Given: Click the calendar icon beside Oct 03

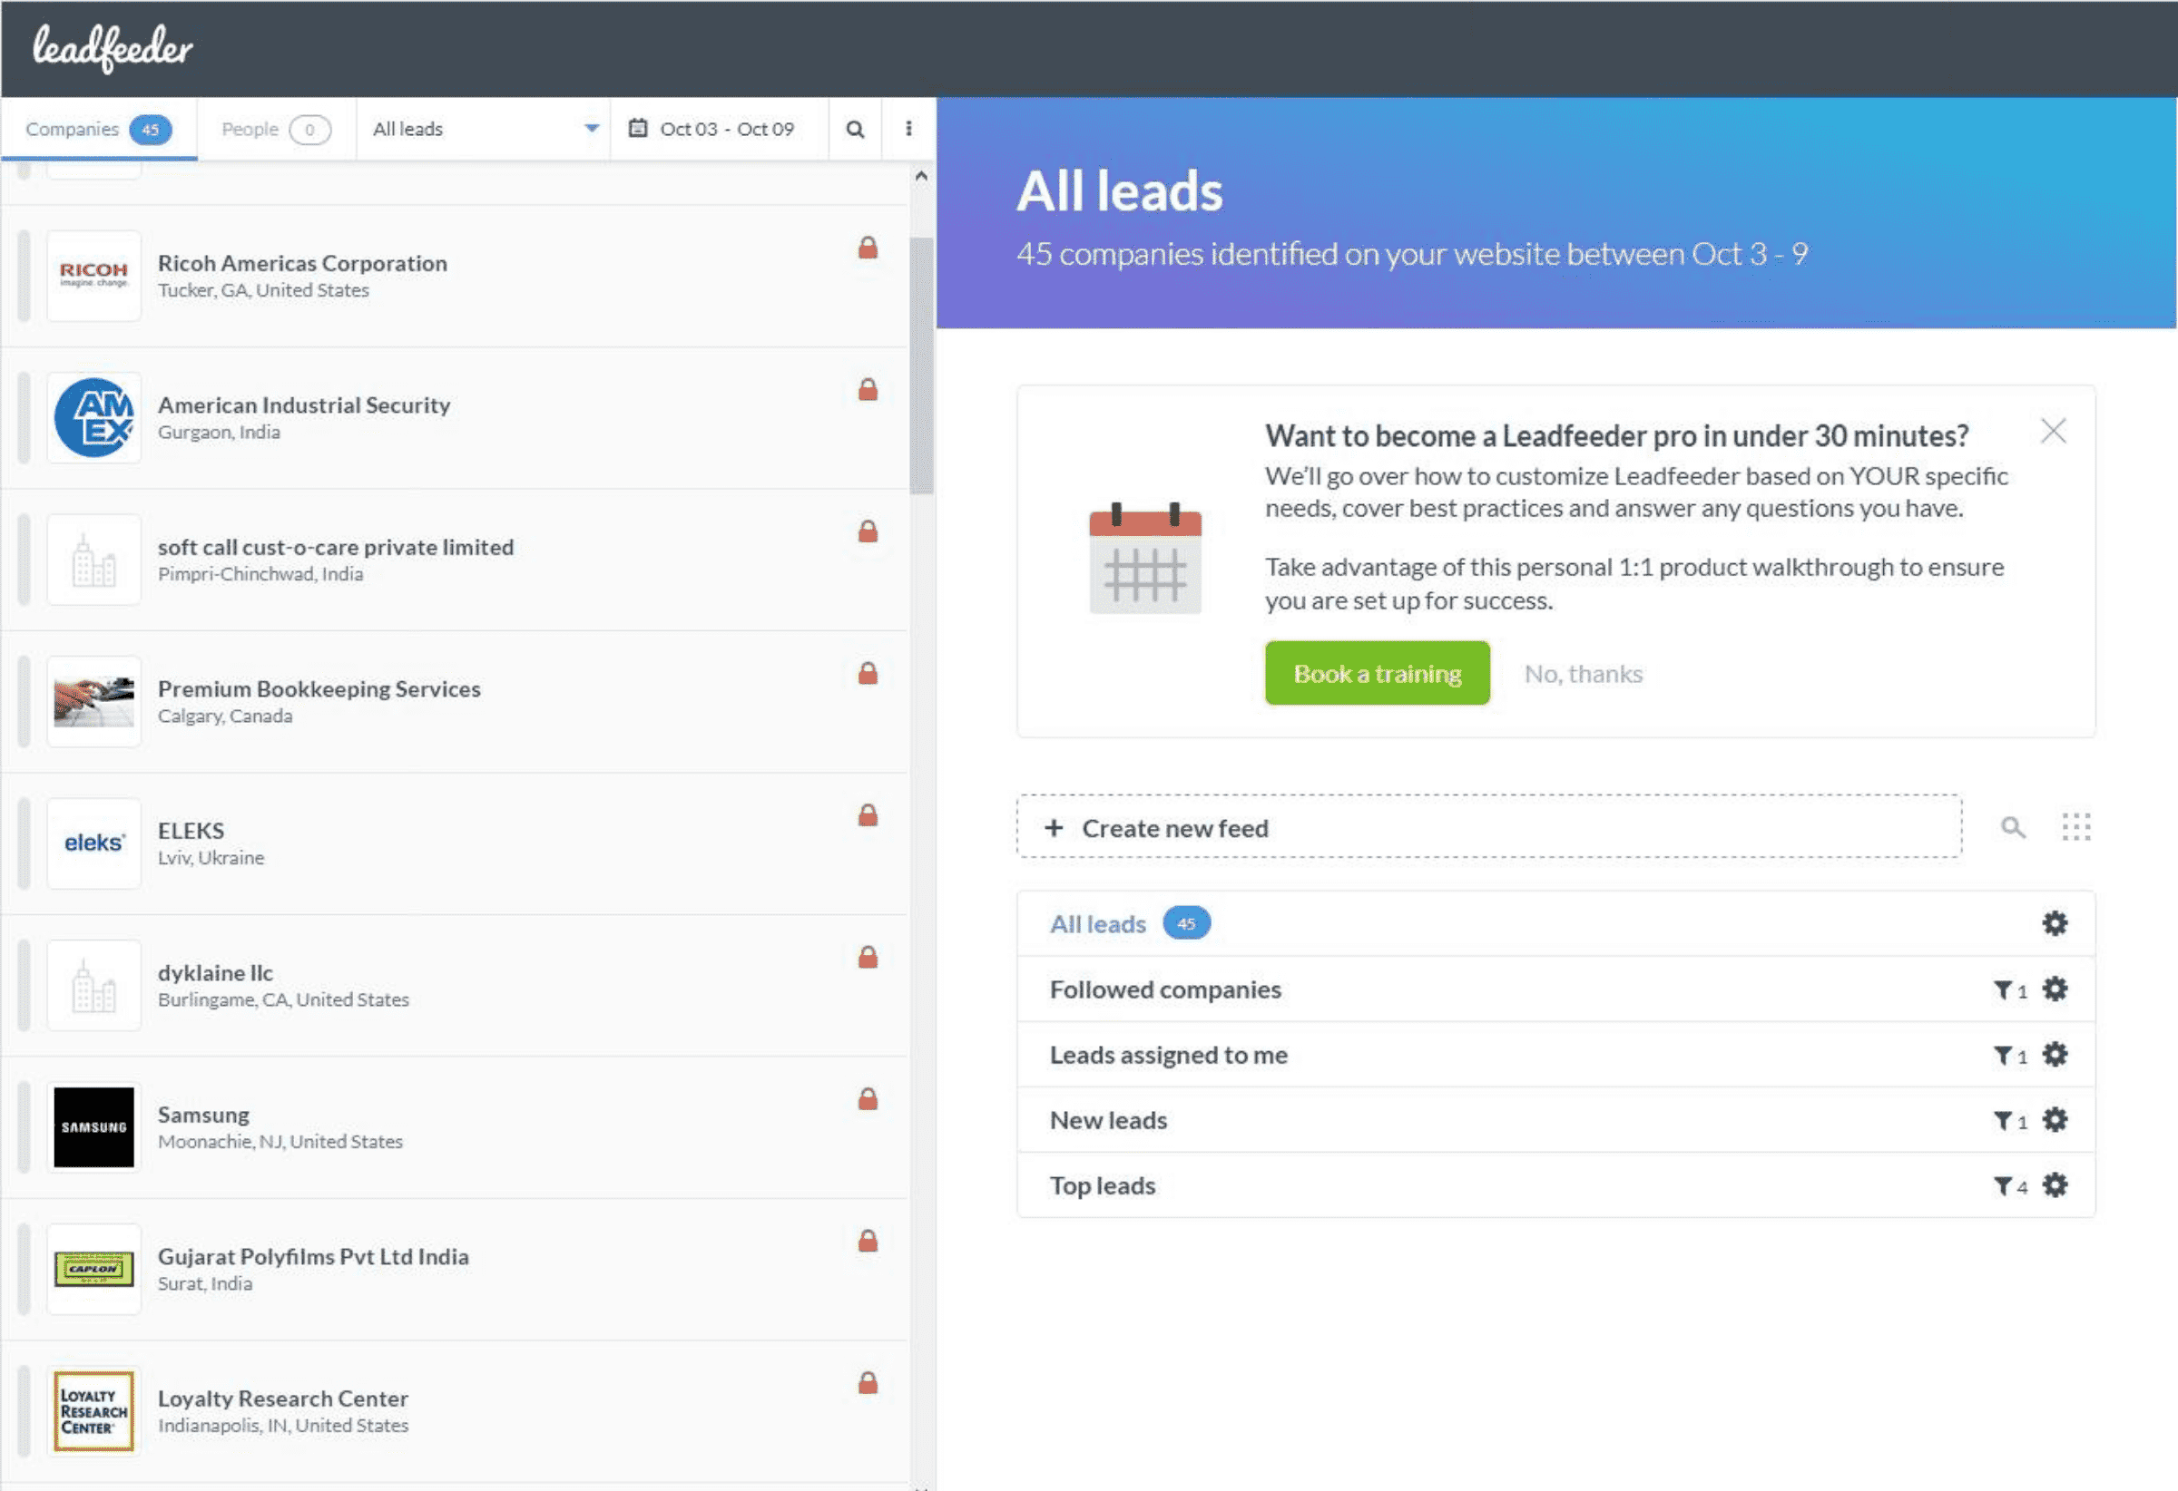Looking at the screenshot, I should (x=637, y=128).
